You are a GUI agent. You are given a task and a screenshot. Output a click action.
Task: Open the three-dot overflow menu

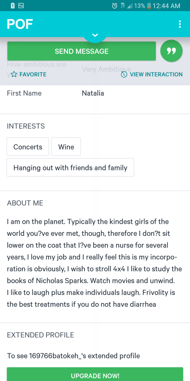[x=180, y=24]
